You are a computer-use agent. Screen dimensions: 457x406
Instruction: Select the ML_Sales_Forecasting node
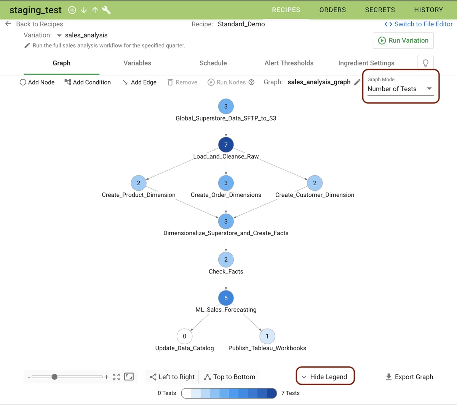226,298
